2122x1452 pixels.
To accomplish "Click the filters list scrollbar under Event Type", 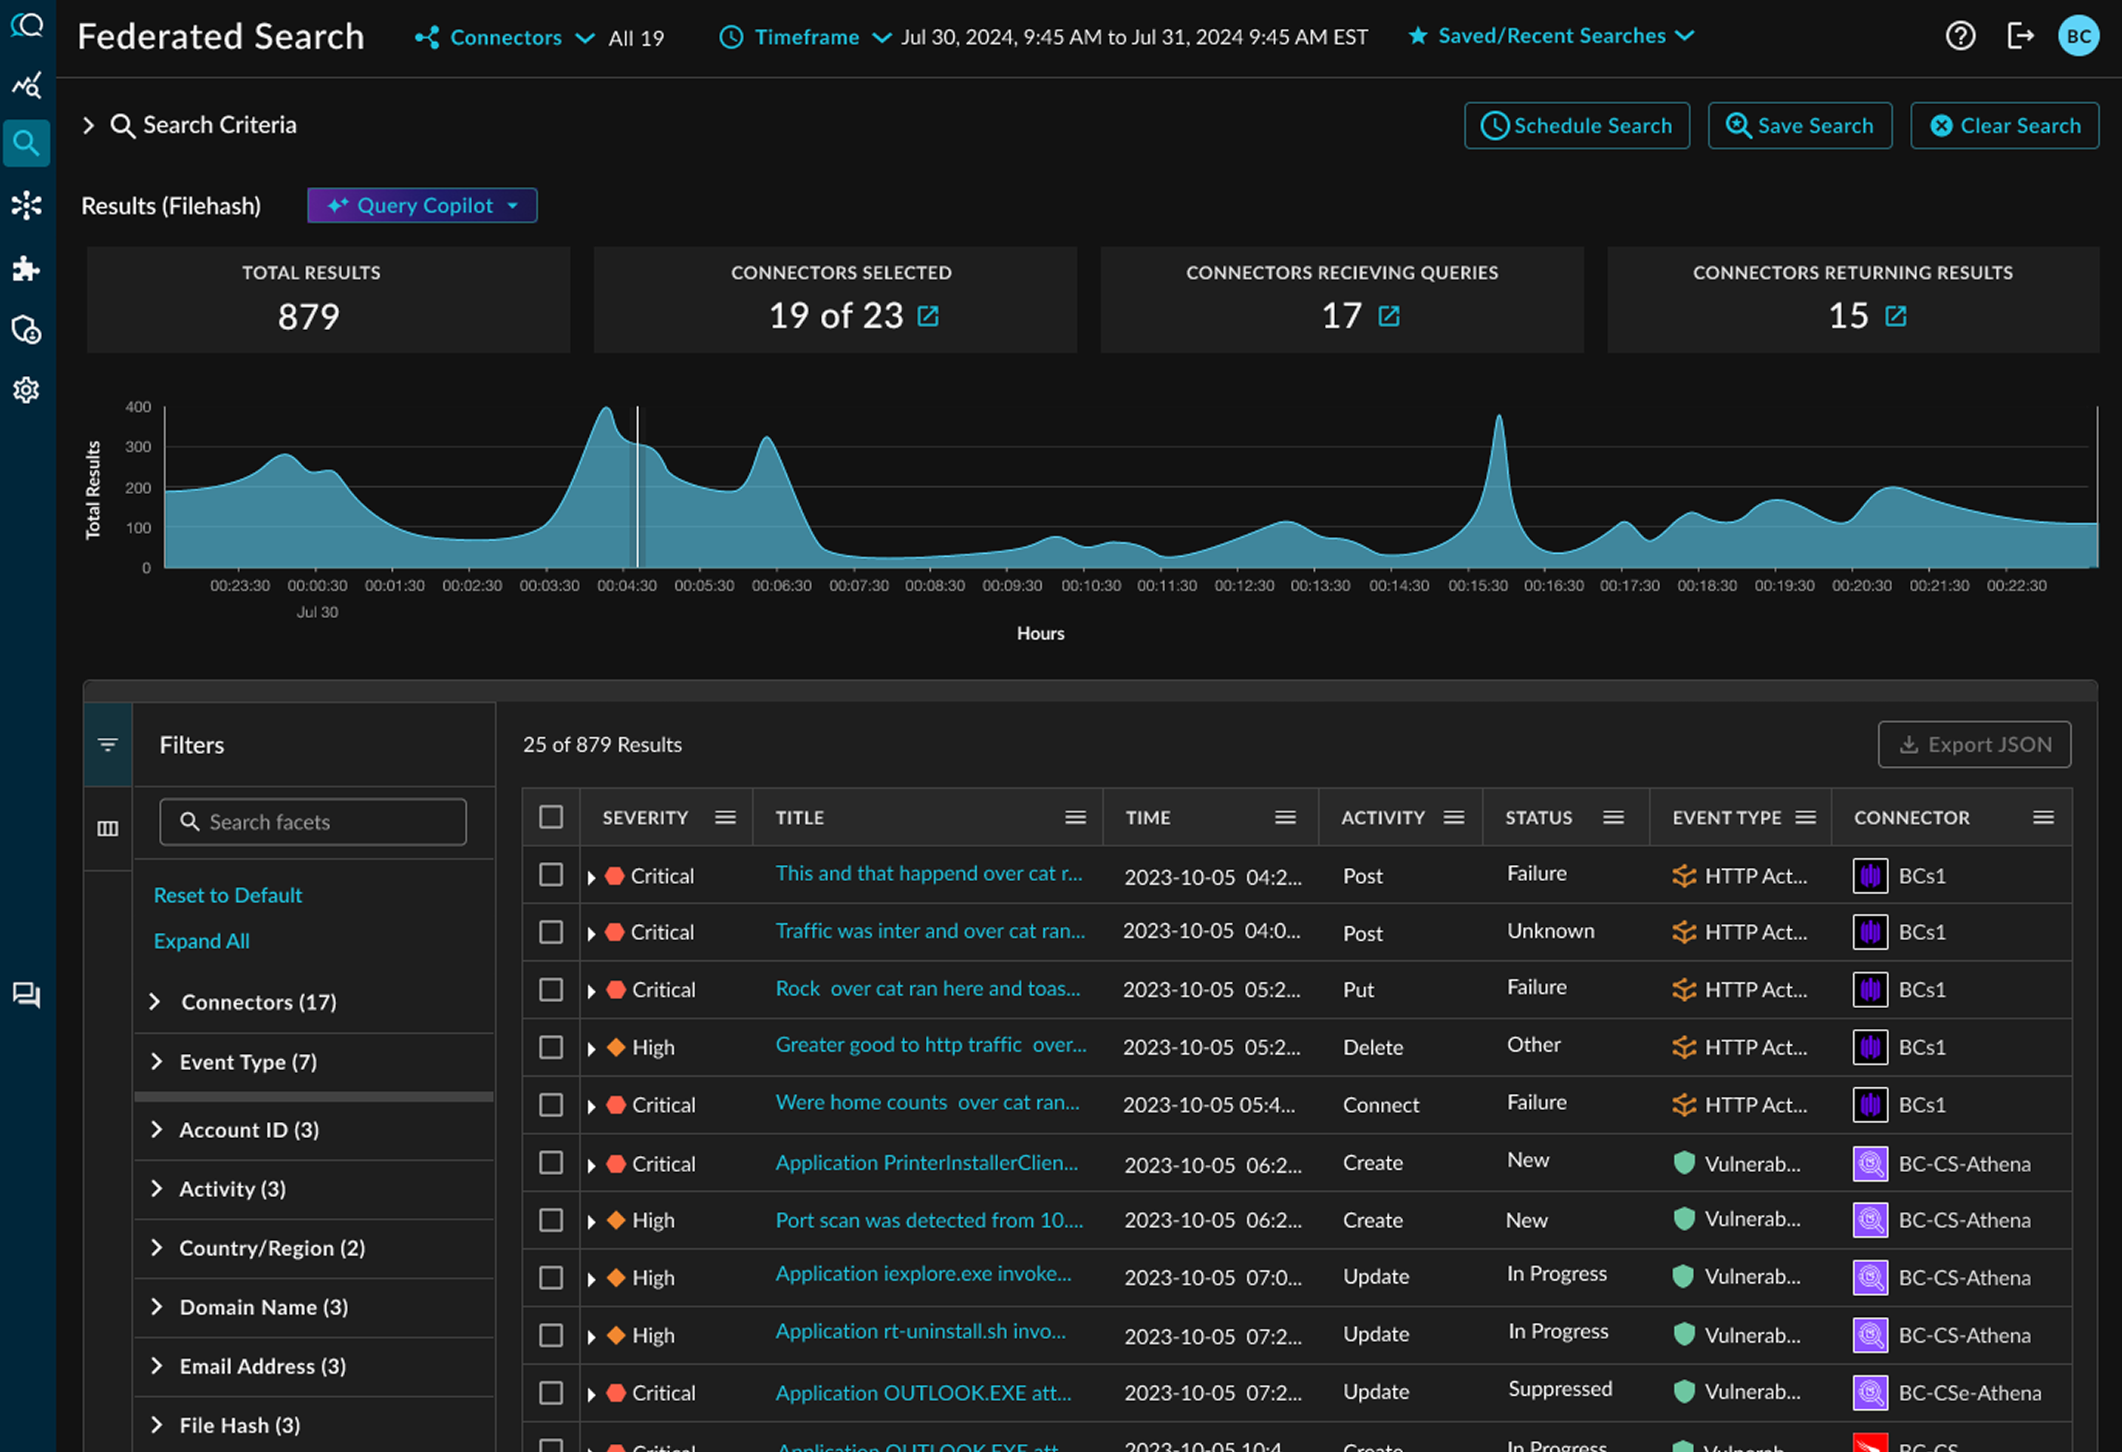I will tap(314, 1096).
